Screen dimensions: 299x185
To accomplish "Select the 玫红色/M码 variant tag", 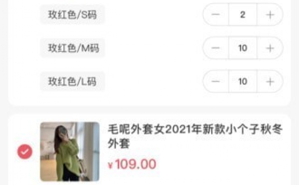I will 72,48.
